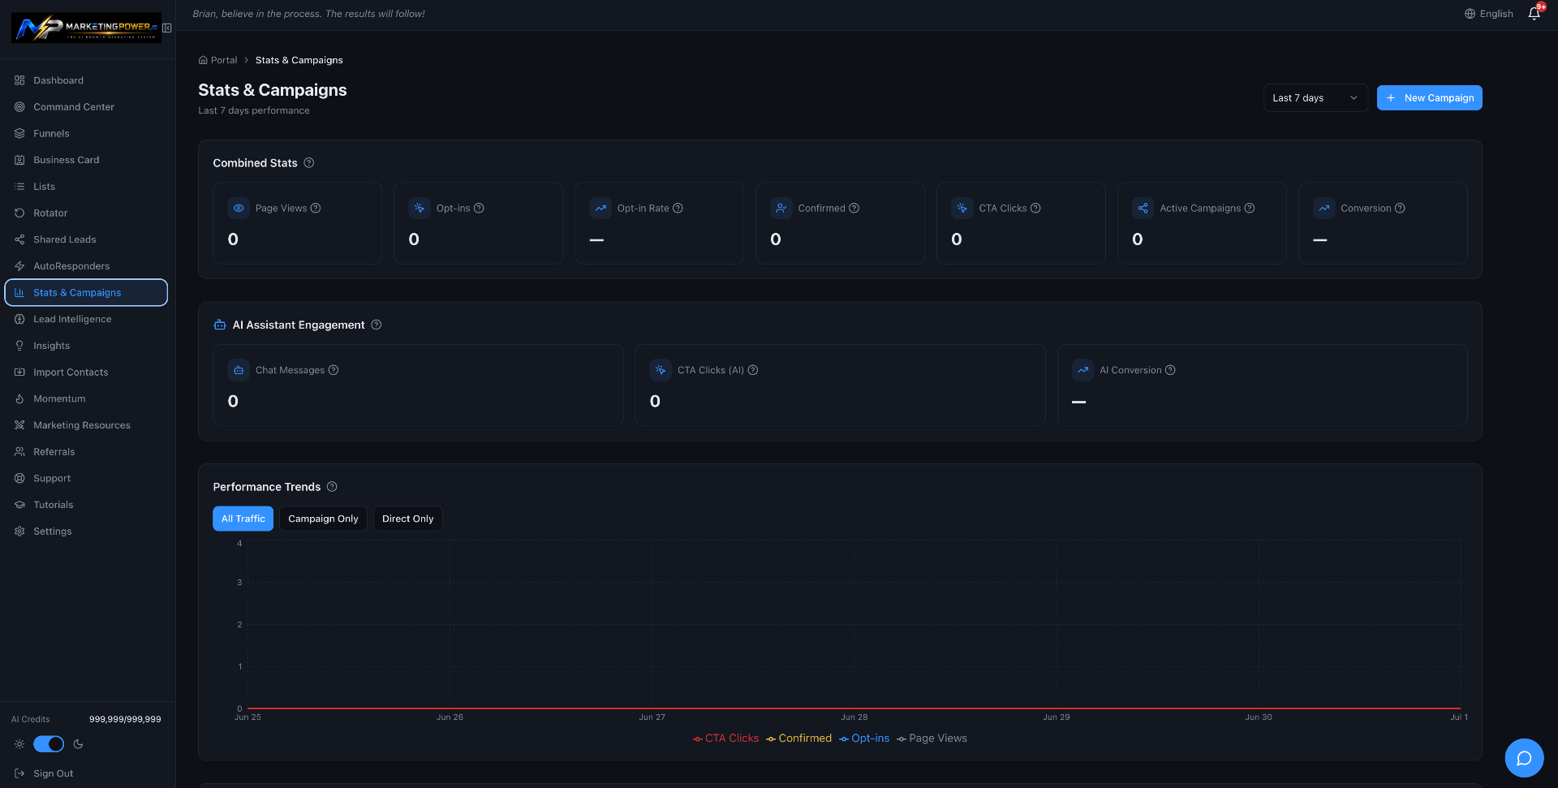Click Sign Out

pos(45,773)
